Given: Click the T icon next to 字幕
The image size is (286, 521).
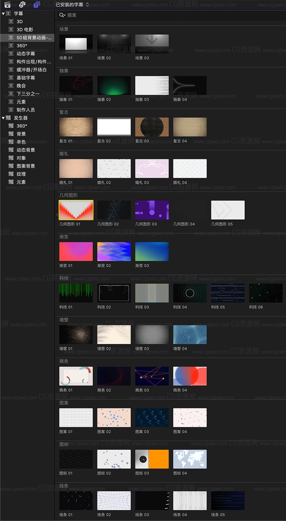Looking at the screenshot, I should 8,13.
